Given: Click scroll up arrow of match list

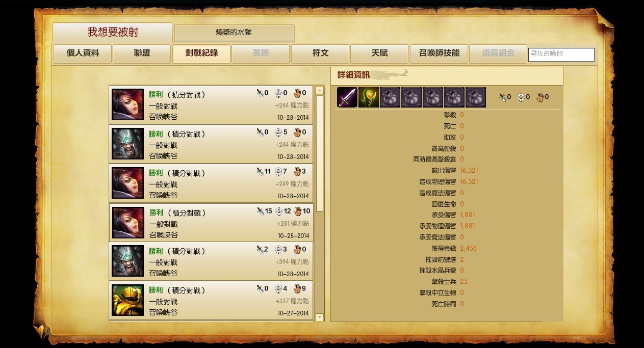Looking at the screenshot, I should coord(320,90).
